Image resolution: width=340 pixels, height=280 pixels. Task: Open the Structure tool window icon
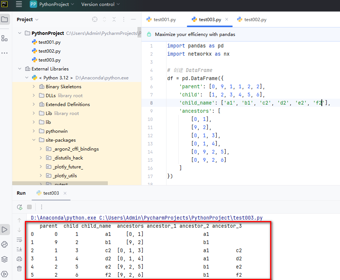tap(5, 38)
